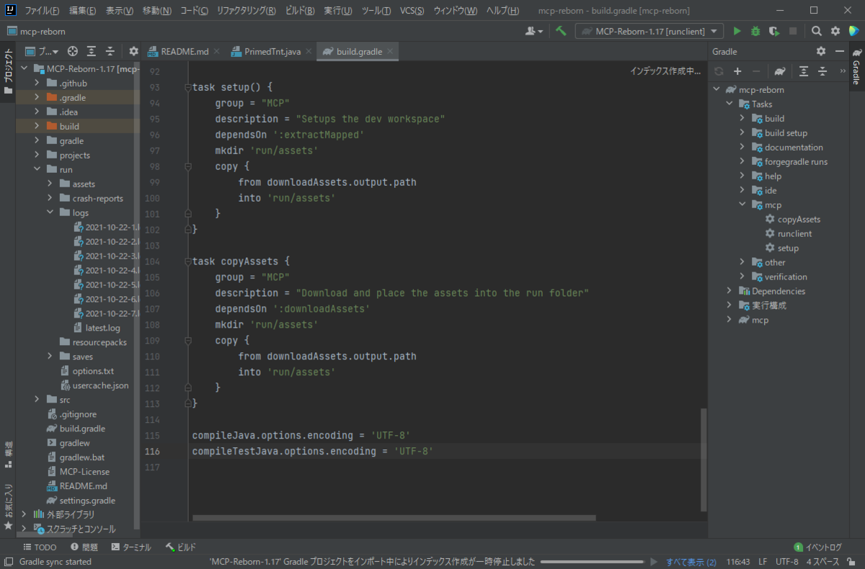
Task: Open the TODO tool window
Action: [39, 547]
